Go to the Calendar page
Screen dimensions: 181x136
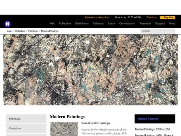pos(98,24)
